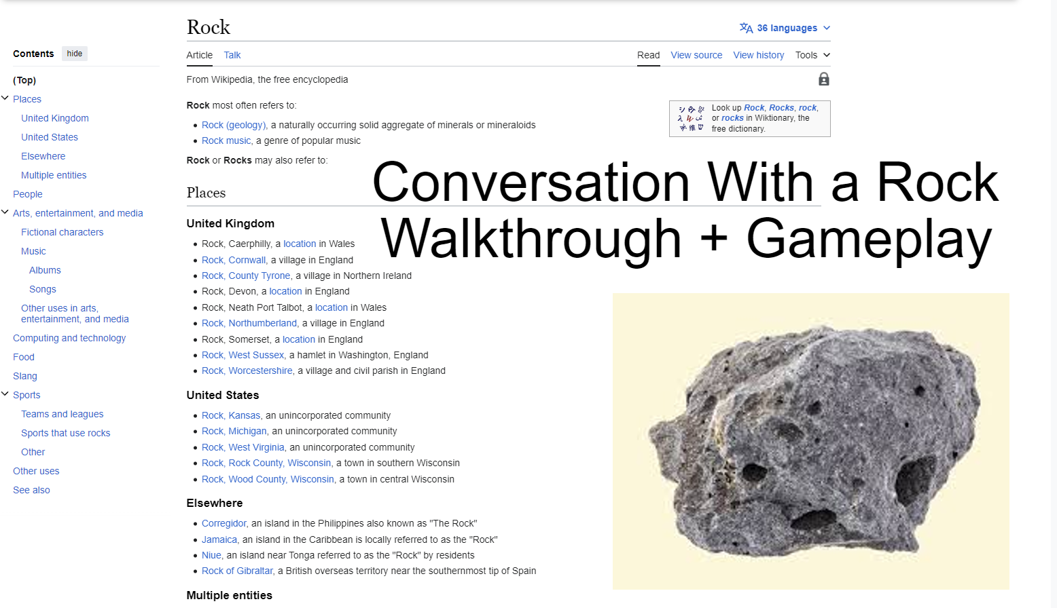Go to United States in contents
The image size is (1057, 608).
point(50,137)
